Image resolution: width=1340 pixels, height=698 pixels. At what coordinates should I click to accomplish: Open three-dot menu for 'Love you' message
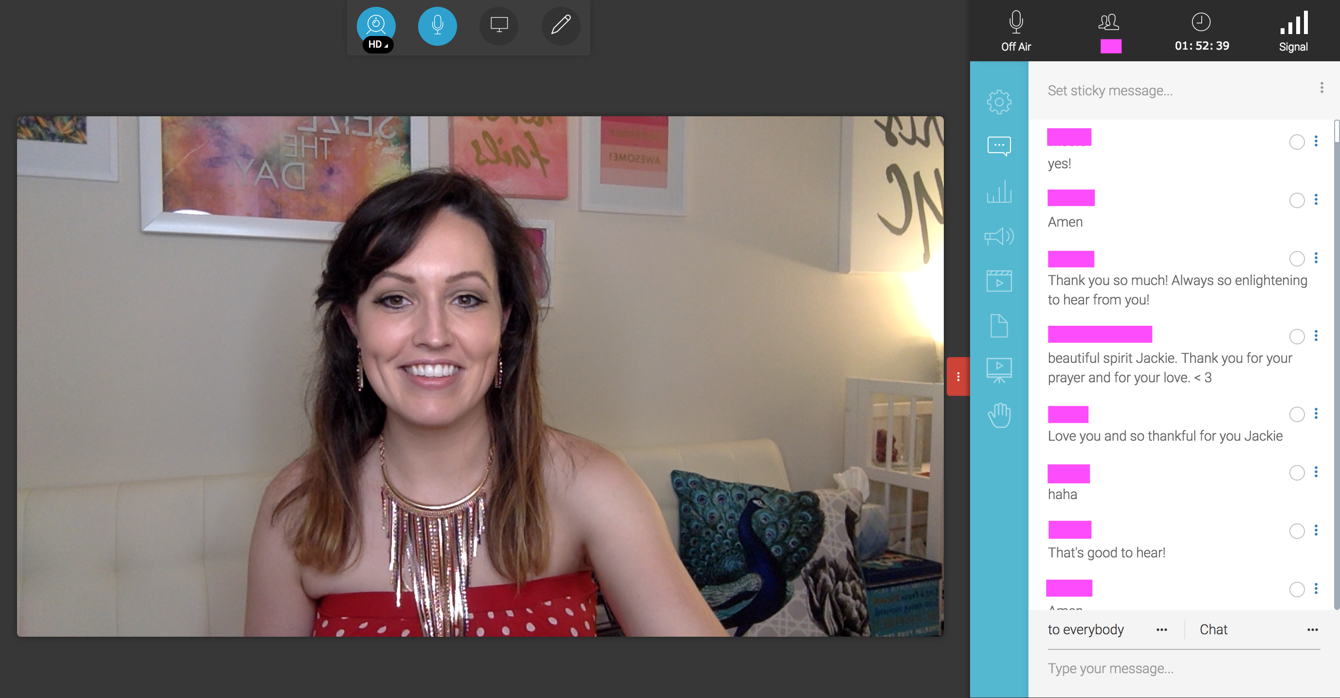tap(1316, 414)
